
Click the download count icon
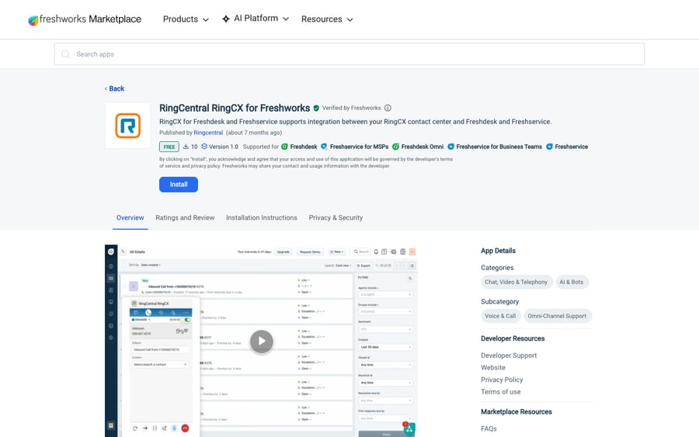[186, 146]
